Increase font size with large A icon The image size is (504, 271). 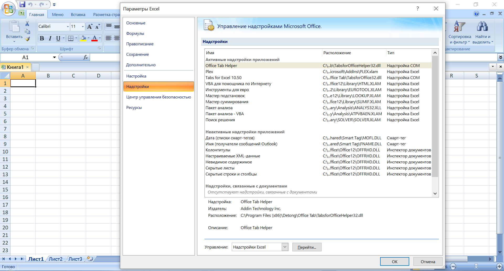(x=90, y=26)
